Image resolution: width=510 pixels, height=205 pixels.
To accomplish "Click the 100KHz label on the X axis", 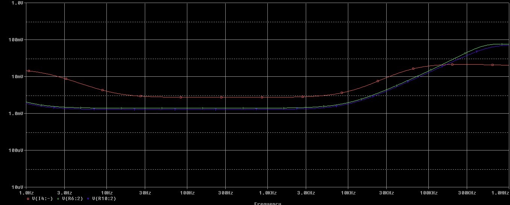I will [428, 193].
